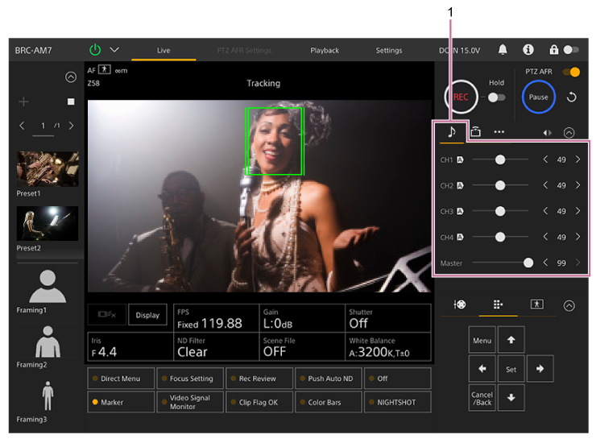The height and width of the screenshot is (443, 596).
Task: Select the Preset2 thumbnail
Action: [48, 223]
